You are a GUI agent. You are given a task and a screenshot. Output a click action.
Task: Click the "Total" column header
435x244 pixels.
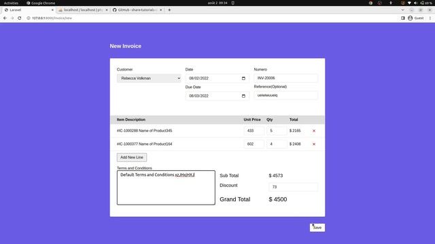(x=294, y=120)
